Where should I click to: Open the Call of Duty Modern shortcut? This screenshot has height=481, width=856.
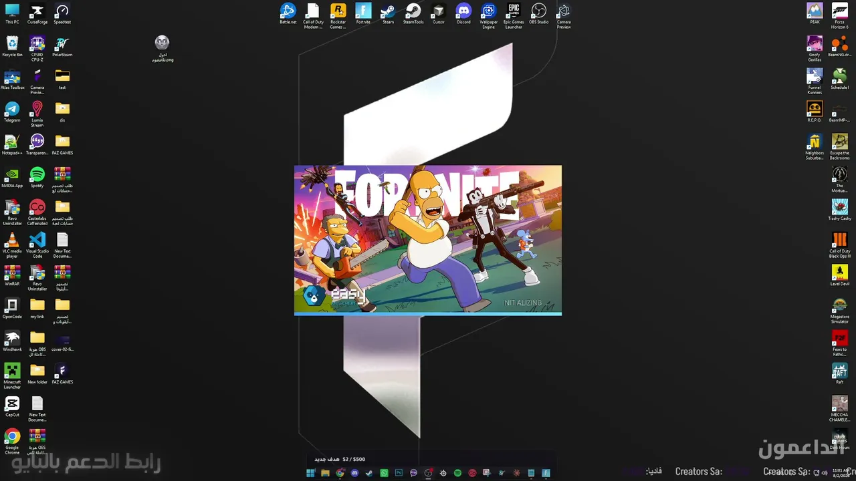pyautogui.click(x=313, y=16)
